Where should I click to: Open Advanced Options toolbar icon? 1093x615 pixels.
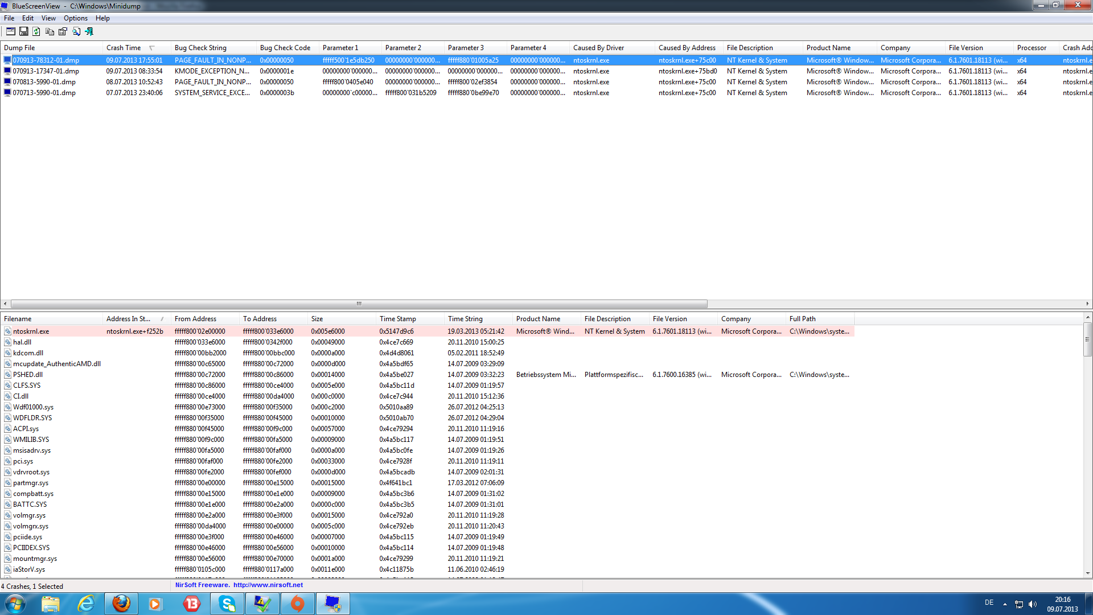[11, 32]
